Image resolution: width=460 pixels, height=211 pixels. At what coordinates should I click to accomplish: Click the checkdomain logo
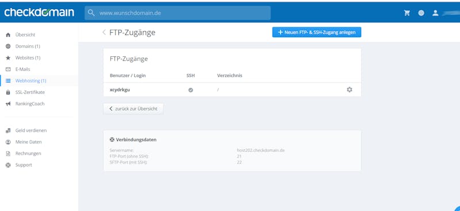point(39,12)
